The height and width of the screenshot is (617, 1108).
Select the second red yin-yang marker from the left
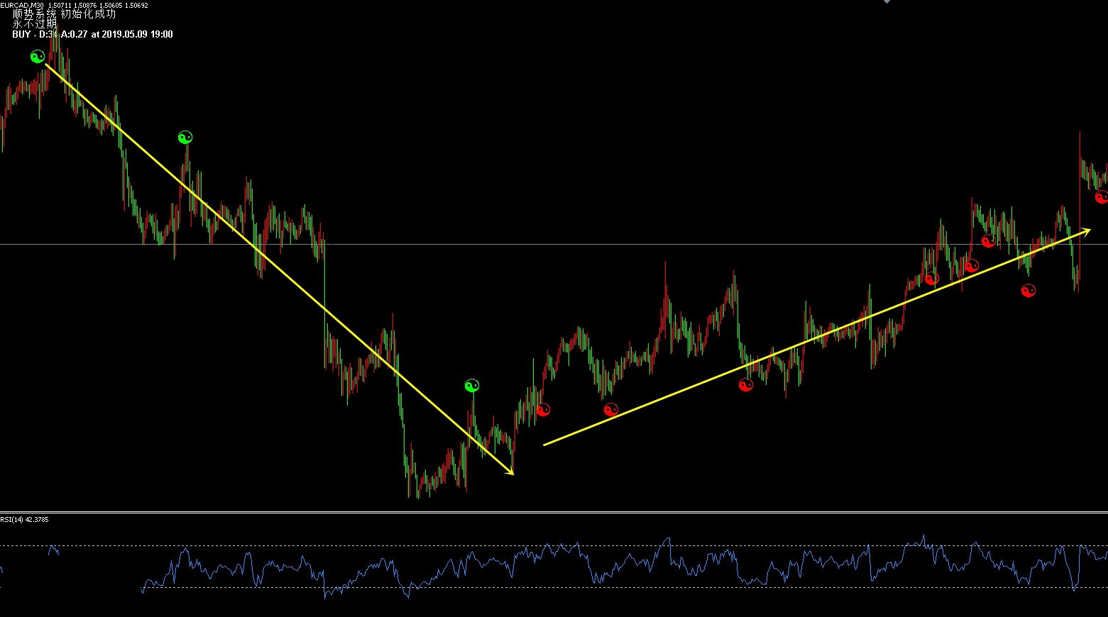(610, 410)
